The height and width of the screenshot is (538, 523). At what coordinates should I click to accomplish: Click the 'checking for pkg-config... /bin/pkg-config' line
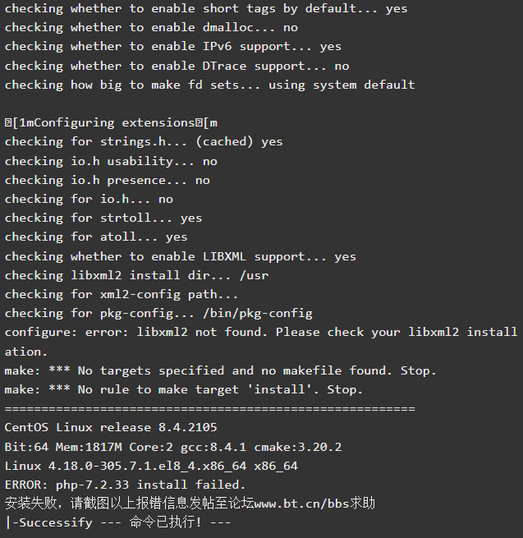(158, 313)
